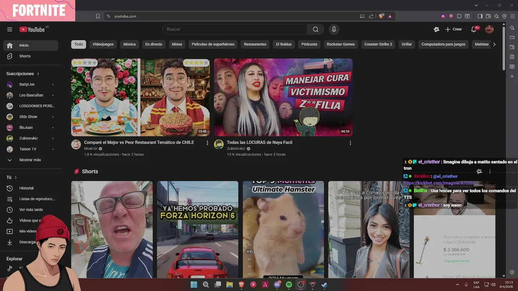
Task: Open Discord from the taskbar
Action: (277, 285)
